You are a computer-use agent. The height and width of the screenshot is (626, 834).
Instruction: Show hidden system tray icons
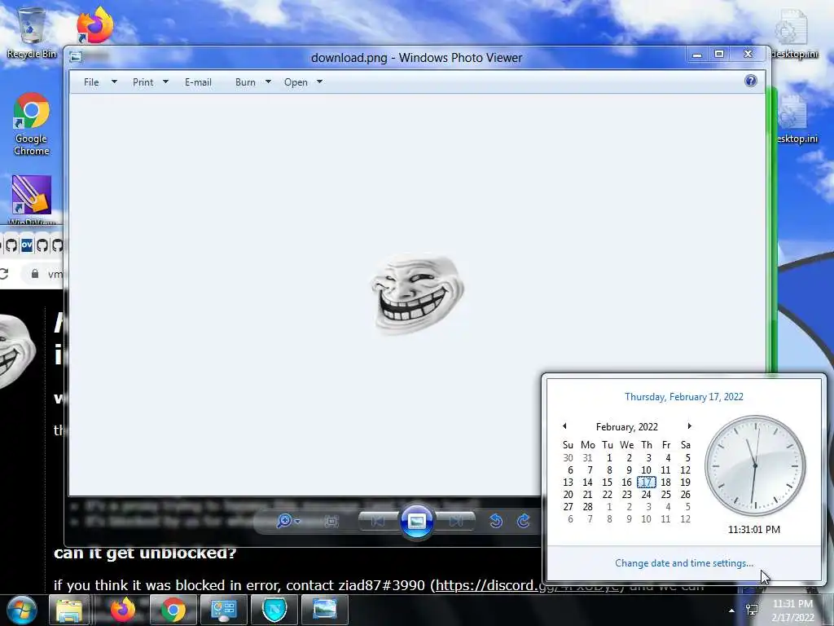[x=732, y=611]
